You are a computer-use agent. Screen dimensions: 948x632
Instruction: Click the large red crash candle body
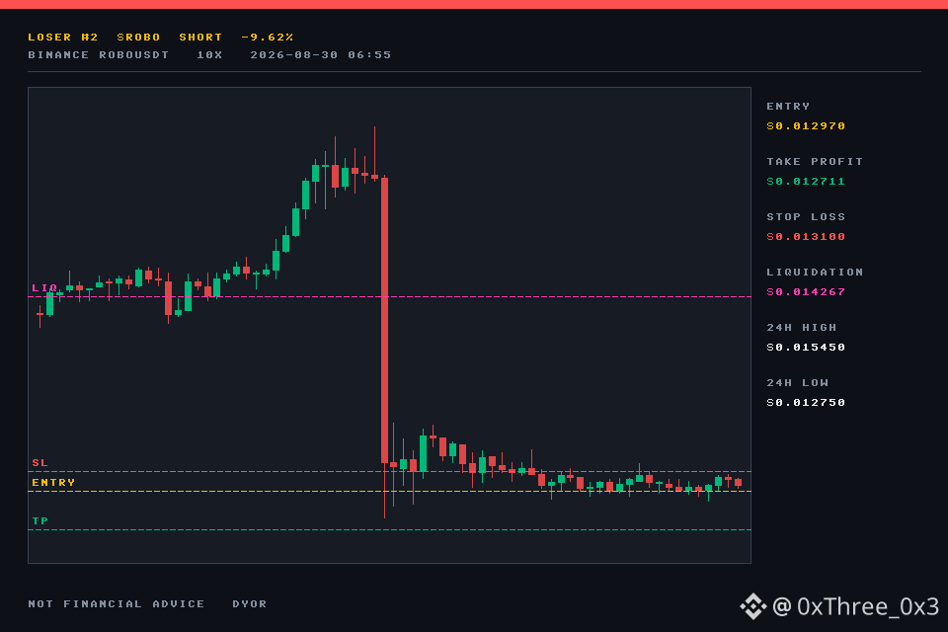click(x=384, y=321)
